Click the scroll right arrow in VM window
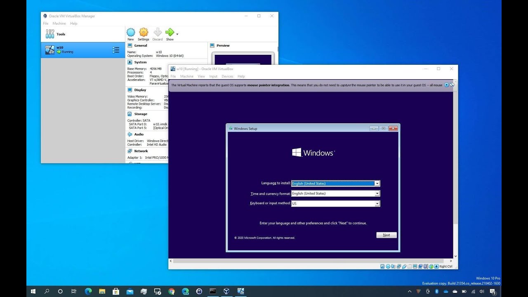This screenshot has width=528, height=297. (451, 261)
